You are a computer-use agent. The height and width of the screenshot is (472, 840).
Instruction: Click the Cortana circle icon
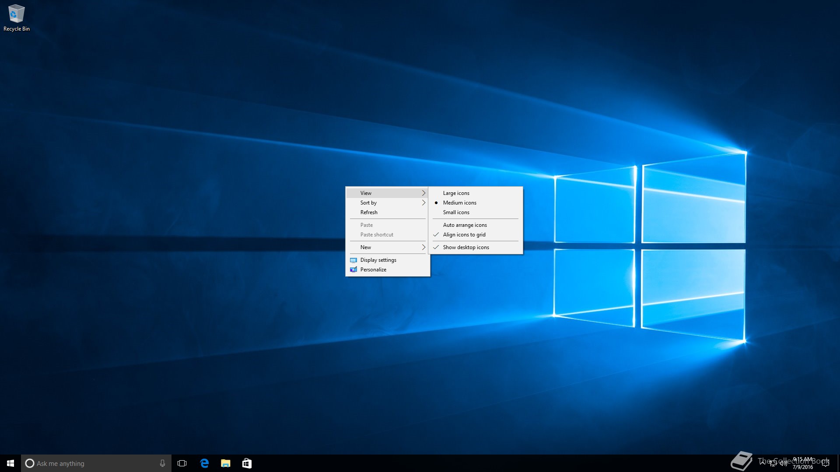pos(29,463)
